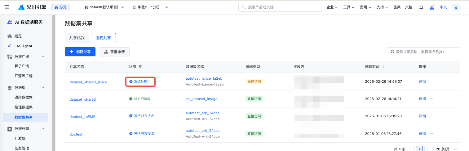469x151 pixels.
Task: Collapse the 数据广场 sidebar section
Action: click(x=43, y=57)
